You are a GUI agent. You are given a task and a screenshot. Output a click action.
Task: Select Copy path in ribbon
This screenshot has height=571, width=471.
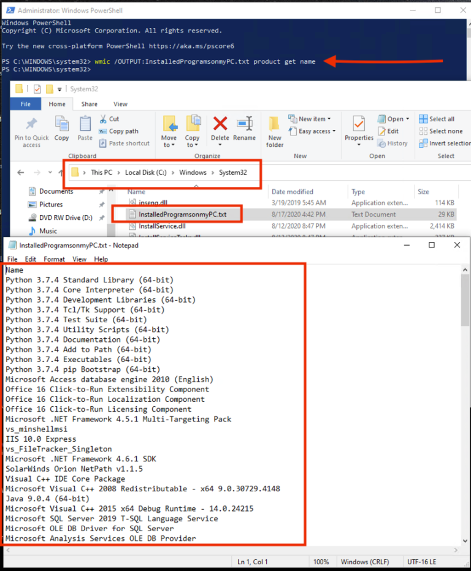pyautogui.click(x=119, y=131)
